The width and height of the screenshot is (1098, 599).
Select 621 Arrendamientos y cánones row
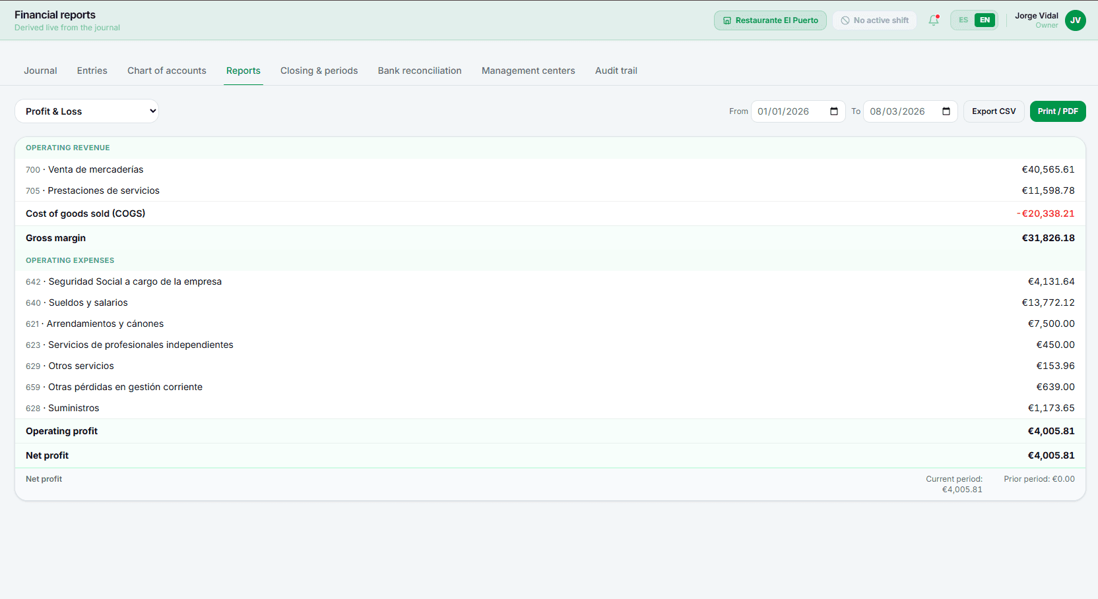(550, 324)
